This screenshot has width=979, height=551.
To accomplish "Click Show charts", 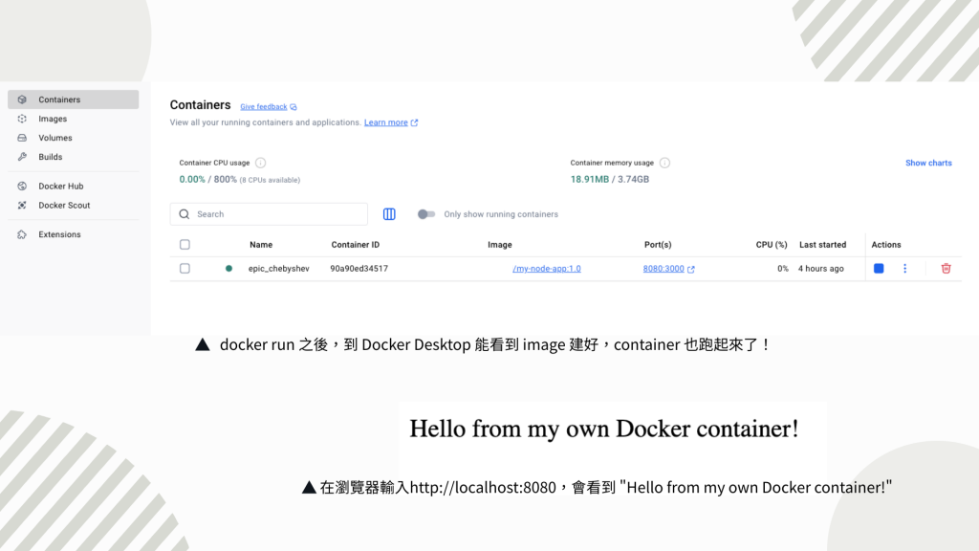I will [928, 163].
